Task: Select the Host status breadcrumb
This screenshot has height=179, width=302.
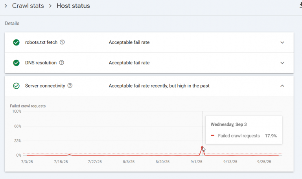Action: click(x=73, y=6)
